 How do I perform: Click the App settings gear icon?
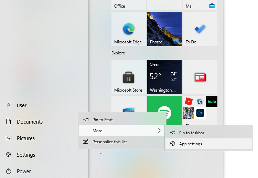tap(172, 144)
